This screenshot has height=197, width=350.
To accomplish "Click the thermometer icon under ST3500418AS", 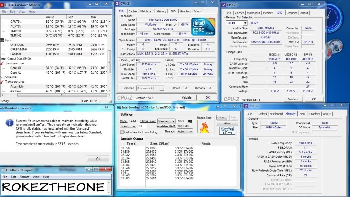I will (x=2, y=82).
